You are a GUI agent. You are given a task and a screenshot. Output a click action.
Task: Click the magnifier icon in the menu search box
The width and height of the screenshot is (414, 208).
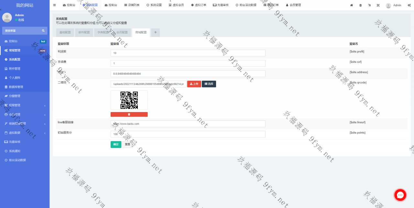click(43, 31)
